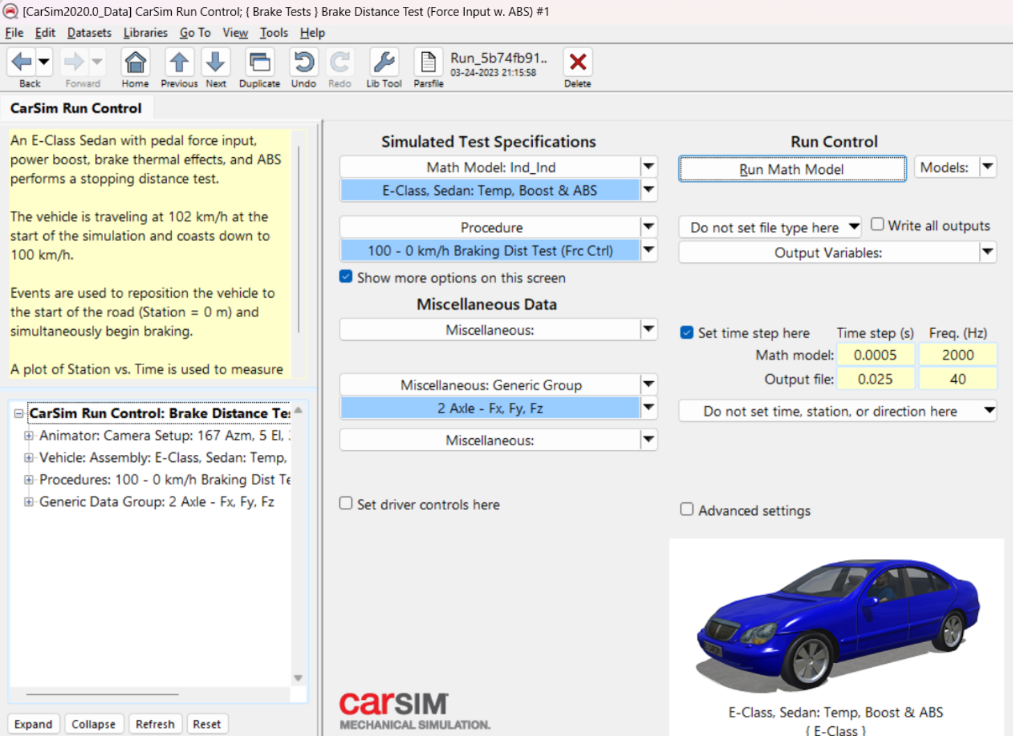Open Do not set file type here dropdown
Screen dimensions: 1013x736
pyautogui.click(x=770, y=227)
